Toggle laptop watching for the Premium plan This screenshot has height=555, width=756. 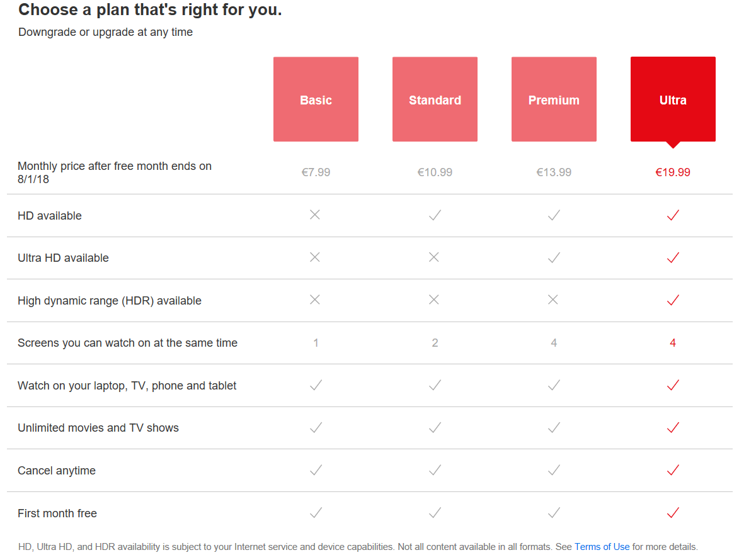pos(553,385)
